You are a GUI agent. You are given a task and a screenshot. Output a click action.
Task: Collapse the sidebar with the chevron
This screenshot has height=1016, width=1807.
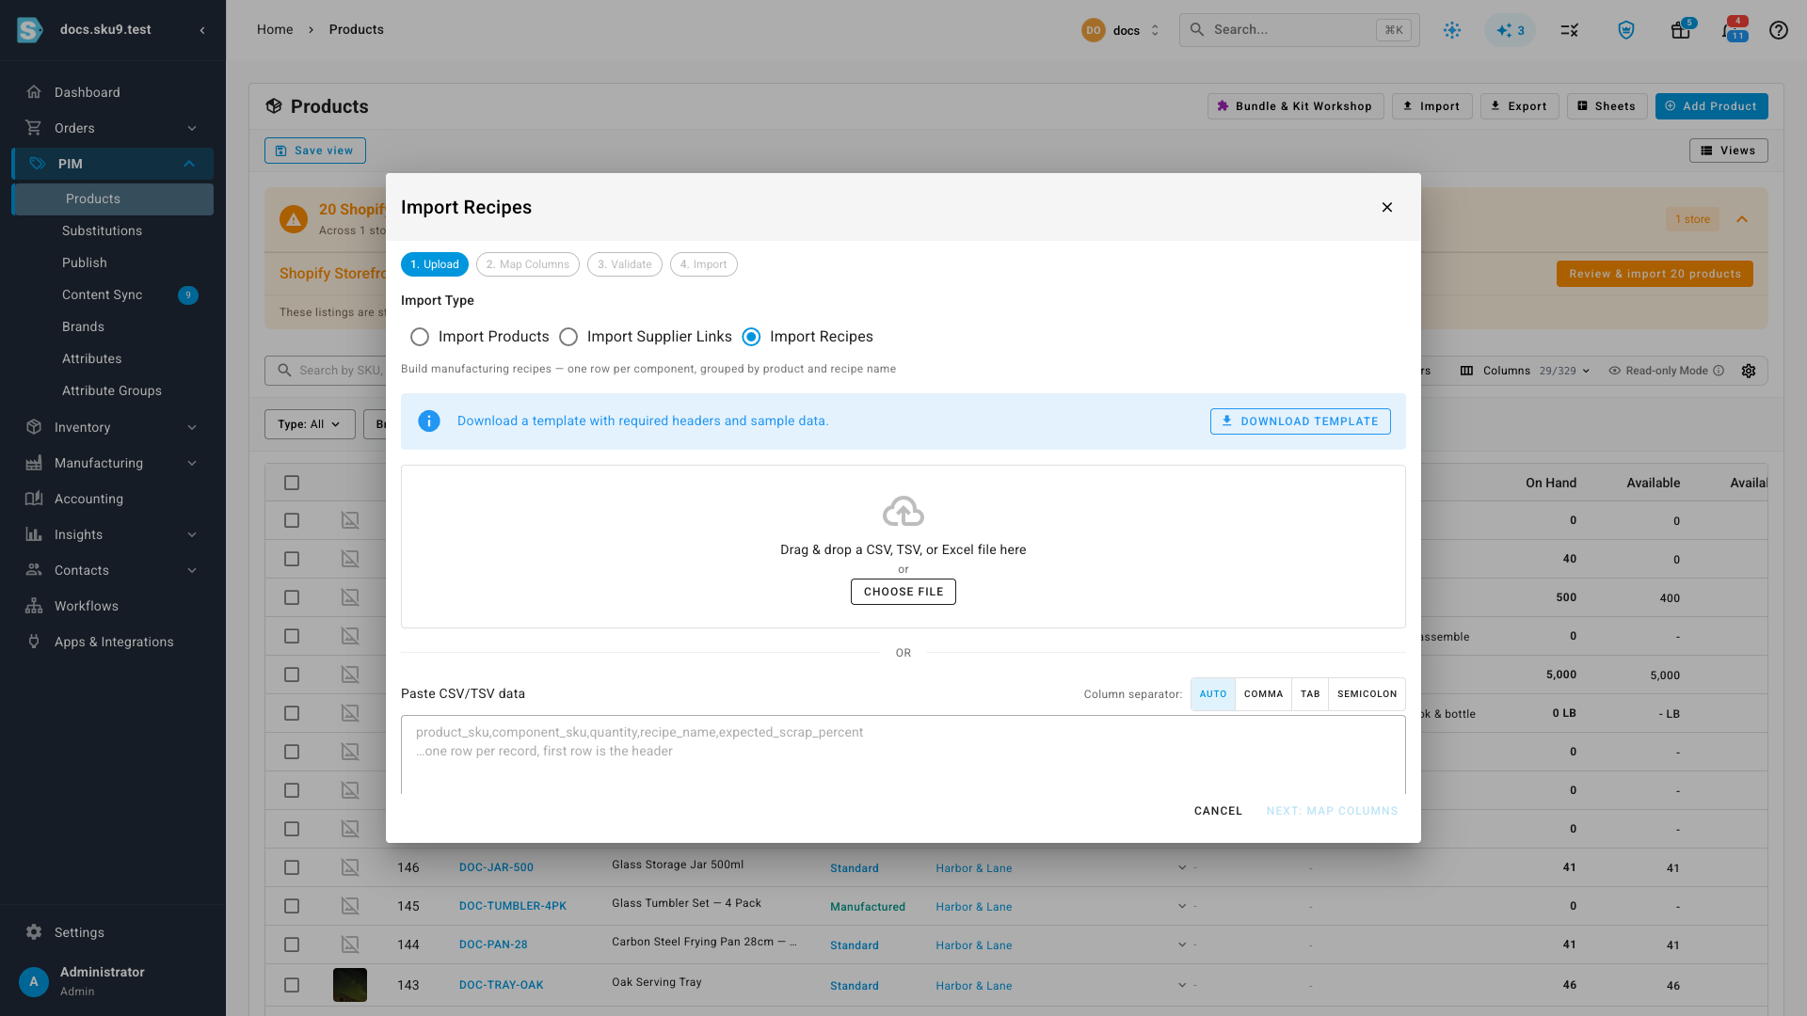(x=202, y=30)
